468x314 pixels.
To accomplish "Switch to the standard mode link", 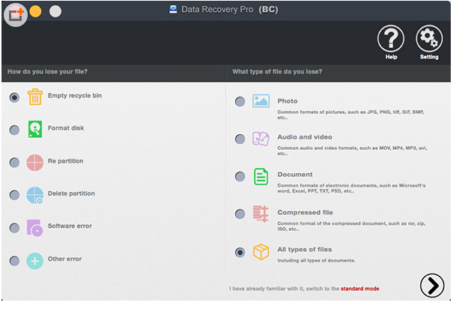I will point(359,289).
